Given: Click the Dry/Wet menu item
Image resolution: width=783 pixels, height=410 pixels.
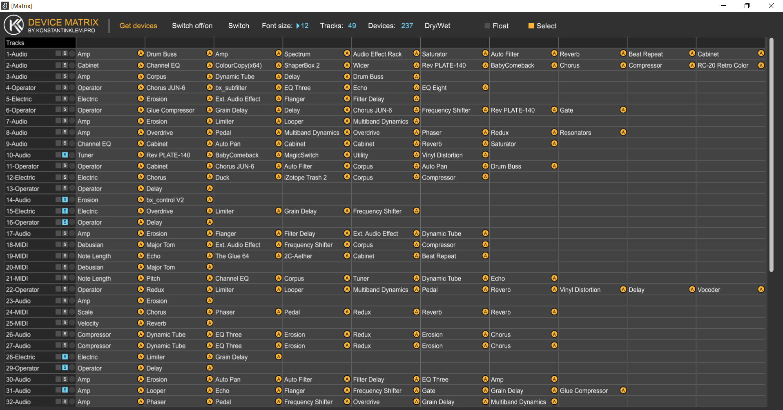Looking at the screenshot, I should (437, 26).
